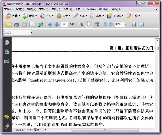Click the Security padlock icon (安全)
This screenshot has height=135, width=162.
click(59, 16)
